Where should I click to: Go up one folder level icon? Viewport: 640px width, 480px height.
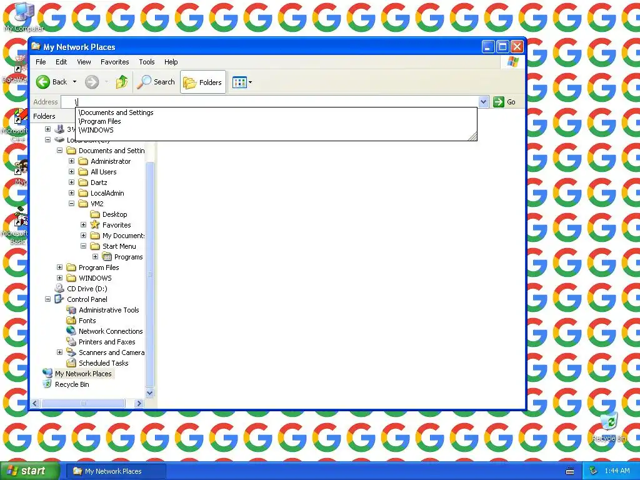pyautogui.click(x=122, y=82)
